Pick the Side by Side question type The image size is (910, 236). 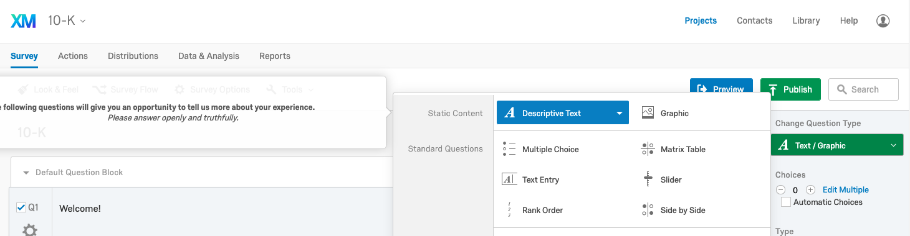pos(674,210)
